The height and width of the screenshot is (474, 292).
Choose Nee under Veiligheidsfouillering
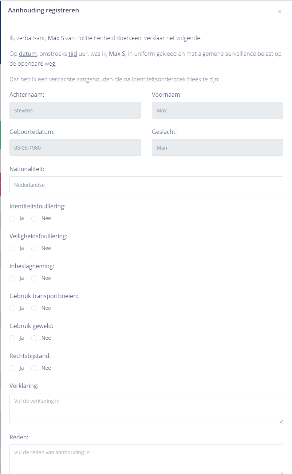tap(34, 248)
